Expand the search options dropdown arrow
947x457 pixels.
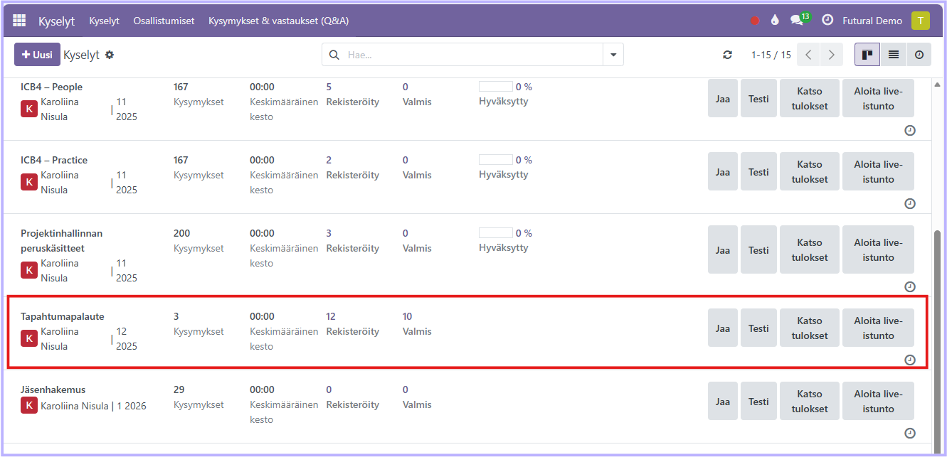(613, 55)
